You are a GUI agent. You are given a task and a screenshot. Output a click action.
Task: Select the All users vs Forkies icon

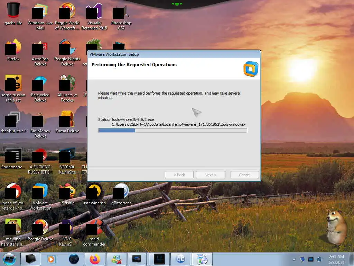[67, 88]
